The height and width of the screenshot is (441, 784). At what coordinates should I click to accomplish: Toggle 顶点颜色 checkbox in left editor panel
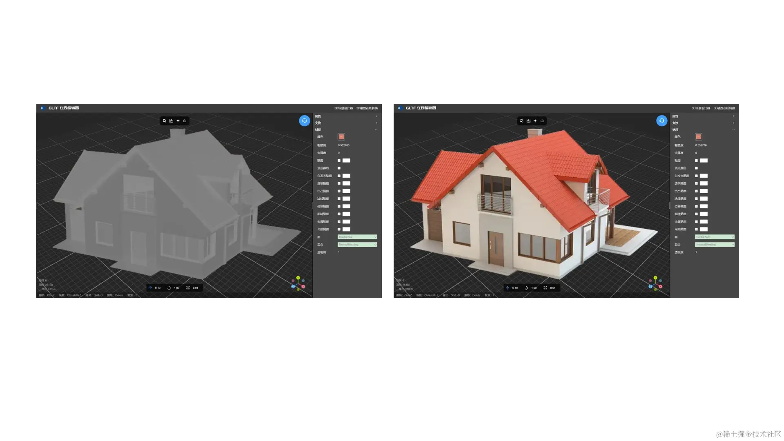tap(339, 168)
